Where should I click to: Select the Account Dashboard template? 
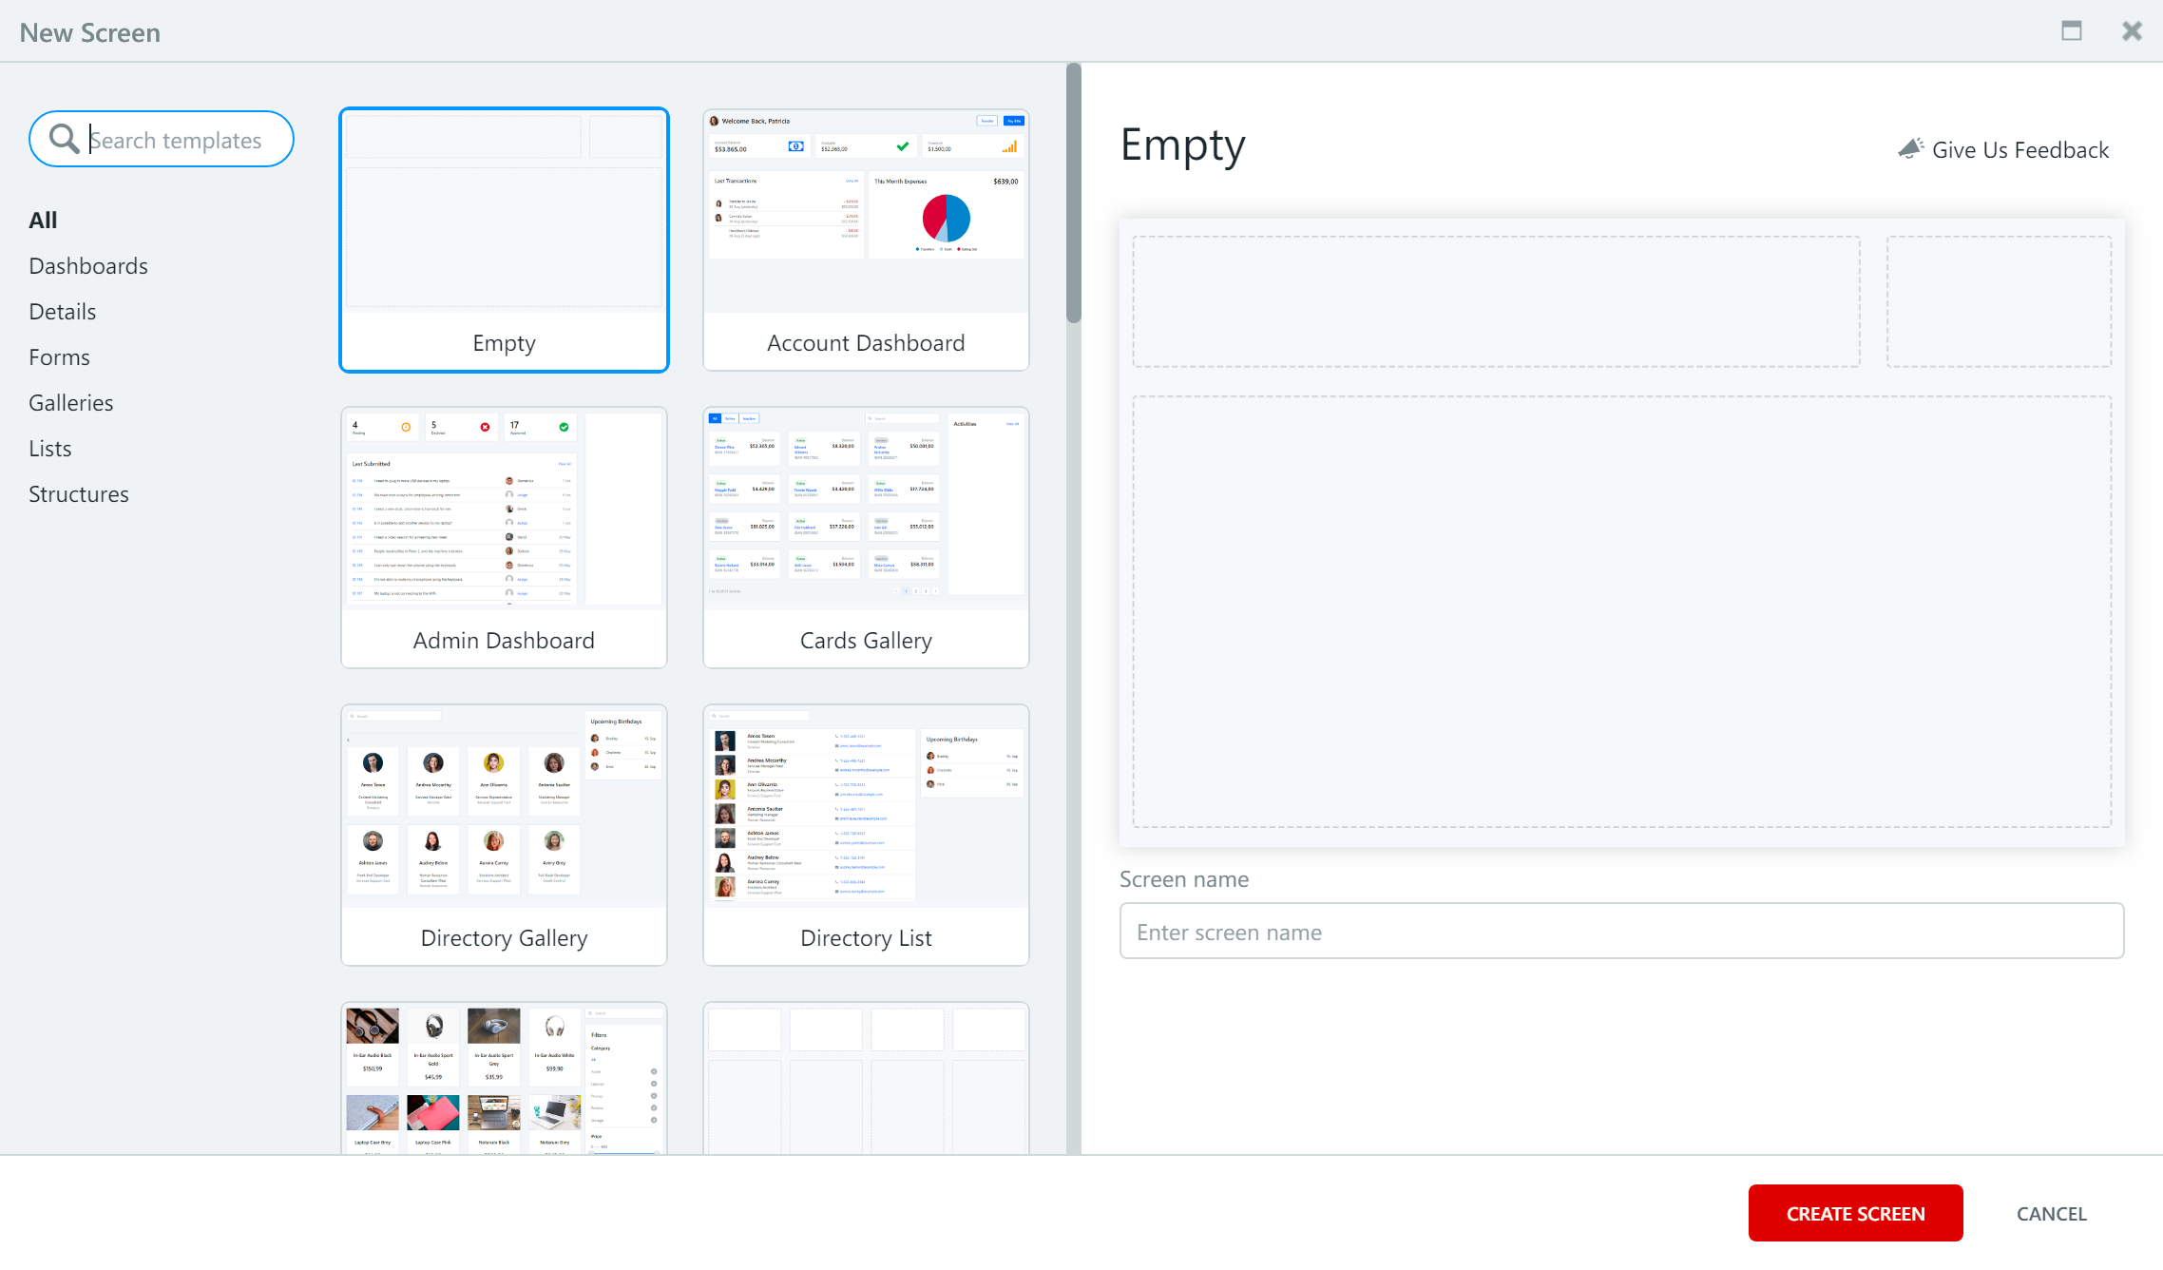(866, 240)
